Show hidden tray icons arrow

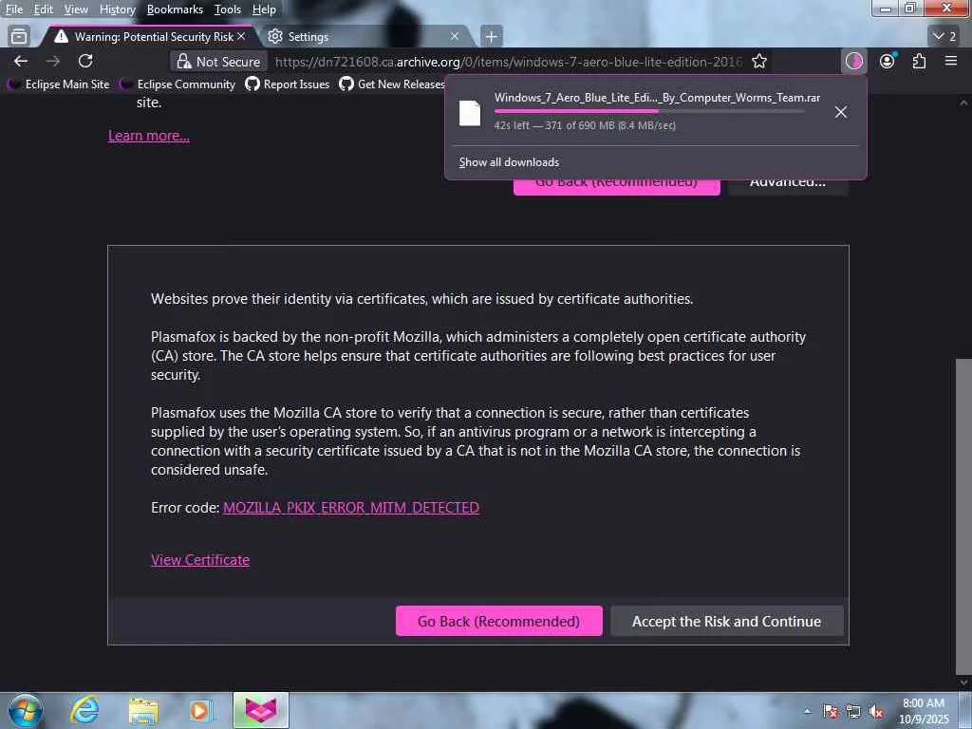click(808, 711)
